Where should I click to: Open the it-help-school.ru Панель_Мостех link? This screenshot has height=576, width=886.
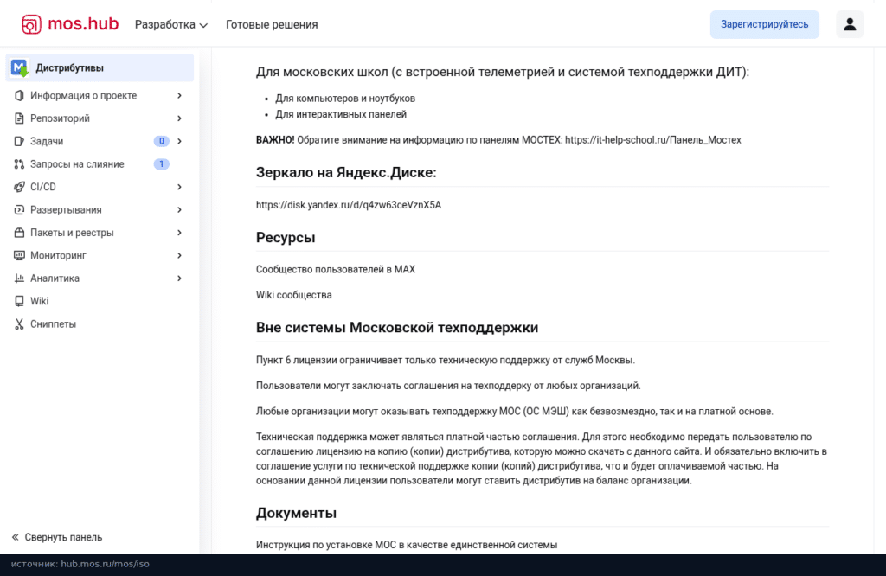coord(652,140)
